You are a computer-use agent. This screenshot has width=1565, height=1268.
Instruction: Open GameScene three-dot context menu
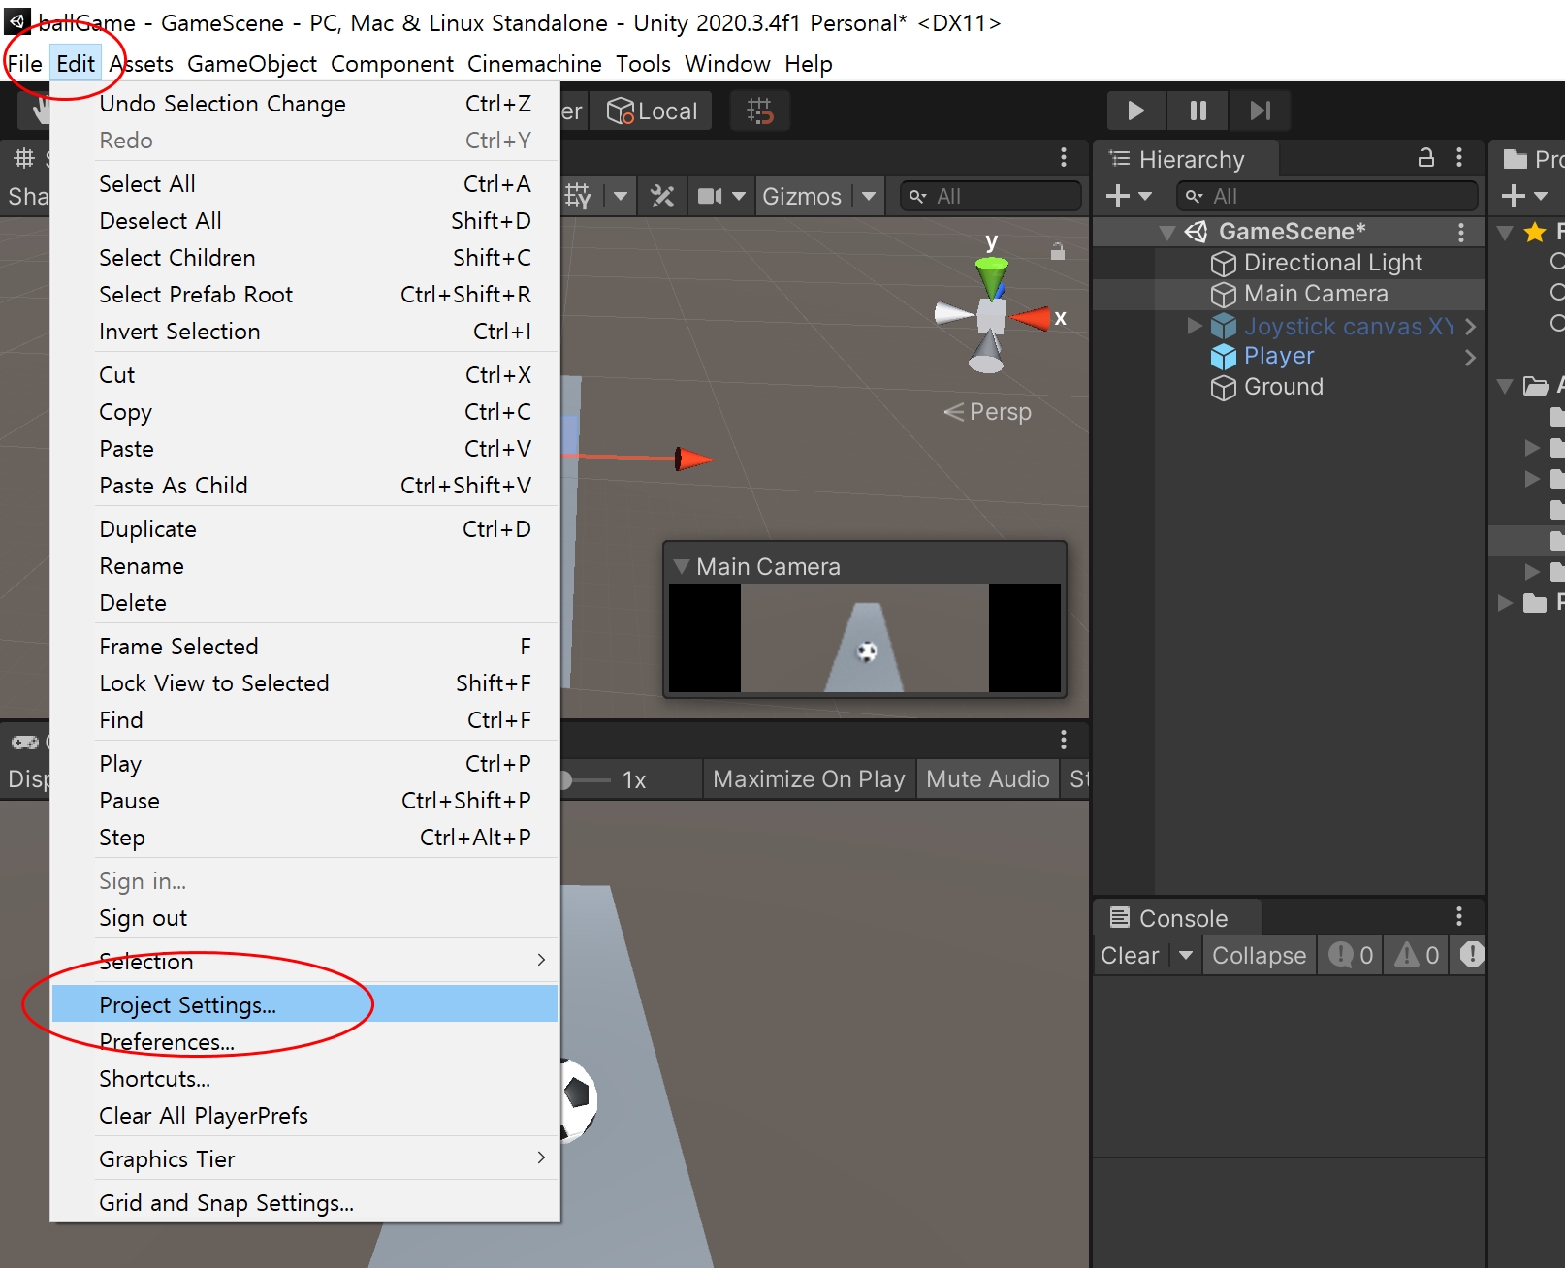pos(1461,232)
